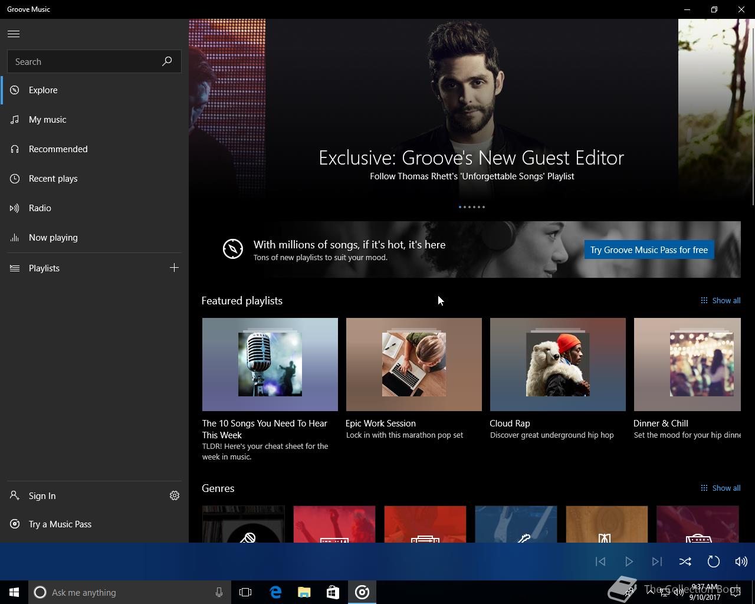Open first genre tile with microphone
This screenshot has width=755, height=604.
click(244, 524)
